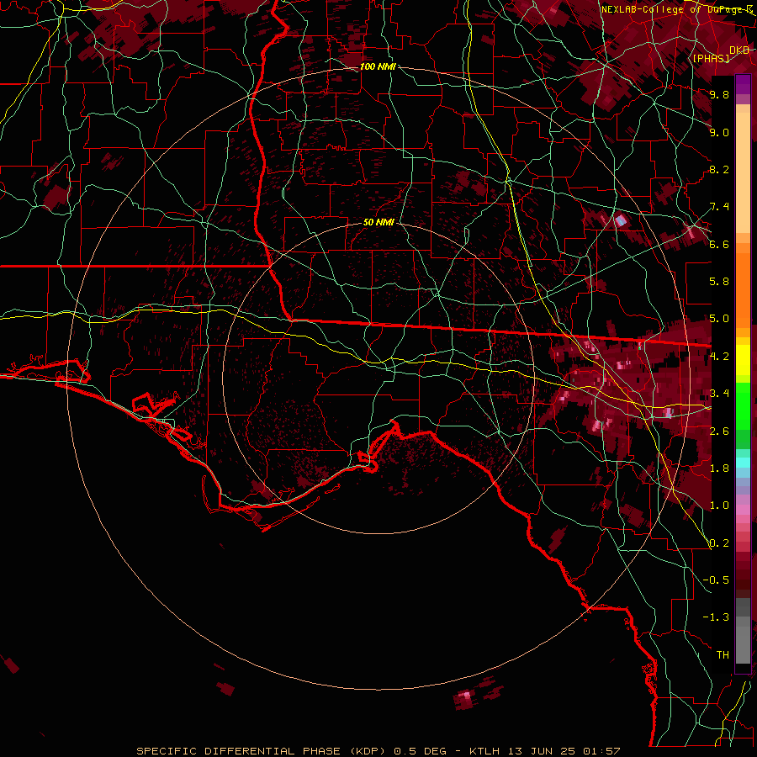Click the 01:57 timestamp in the caption
This screenshot has width=757, height=757.
[601, 751]
